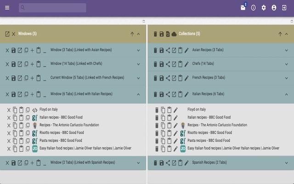Expand Window linked with Chefs
The height and width of the screenshot is (184, 294).
tap(138, 64)
